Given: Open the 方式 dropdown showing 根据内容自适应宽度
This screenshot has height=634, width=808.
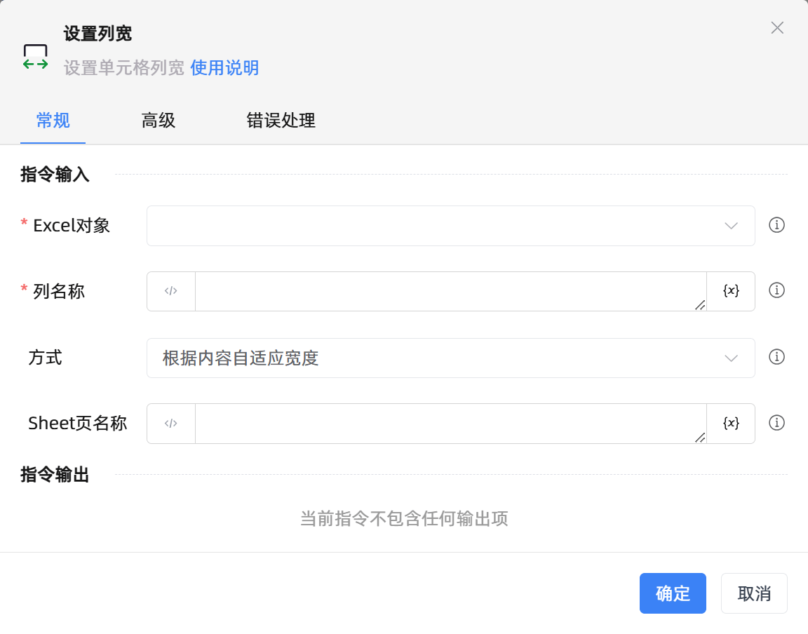Looking at the screenshot, I should [451, 358].
